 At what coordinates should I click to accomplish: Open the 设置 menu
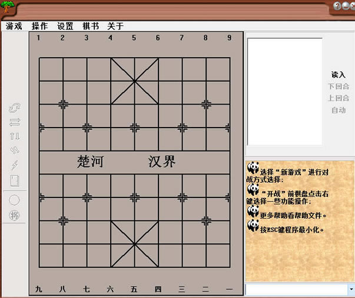(x=65, y=26)
